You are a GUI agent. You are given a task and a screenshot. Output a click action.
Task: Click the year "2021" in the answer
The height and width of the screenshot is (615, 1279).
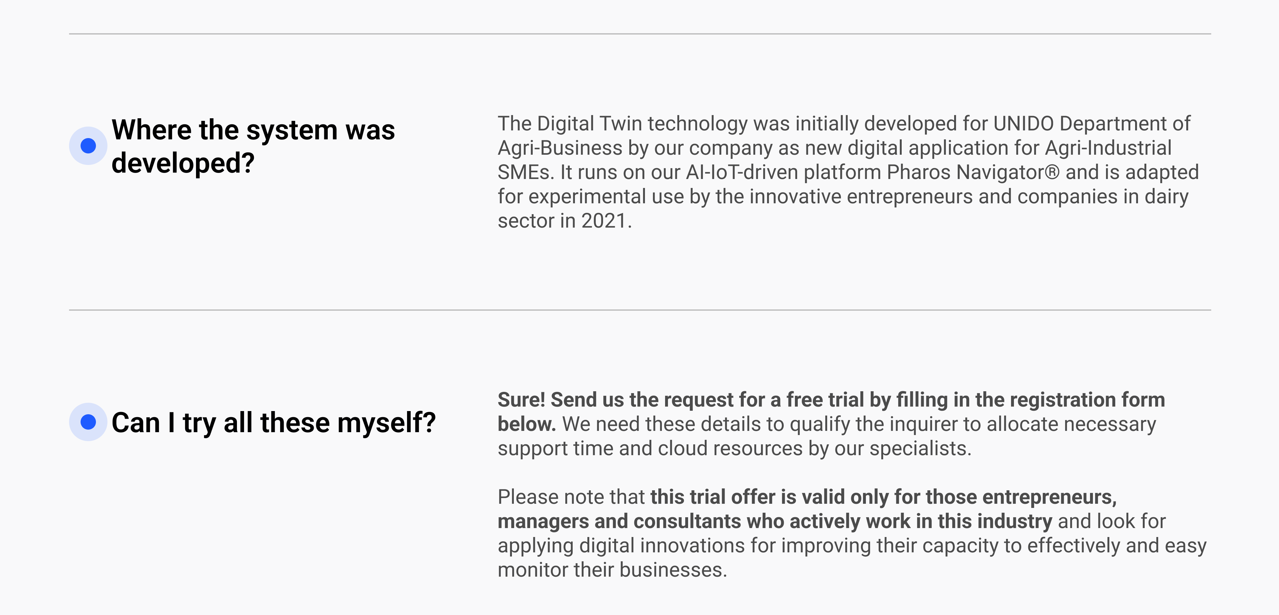click(x=603, y=221)
